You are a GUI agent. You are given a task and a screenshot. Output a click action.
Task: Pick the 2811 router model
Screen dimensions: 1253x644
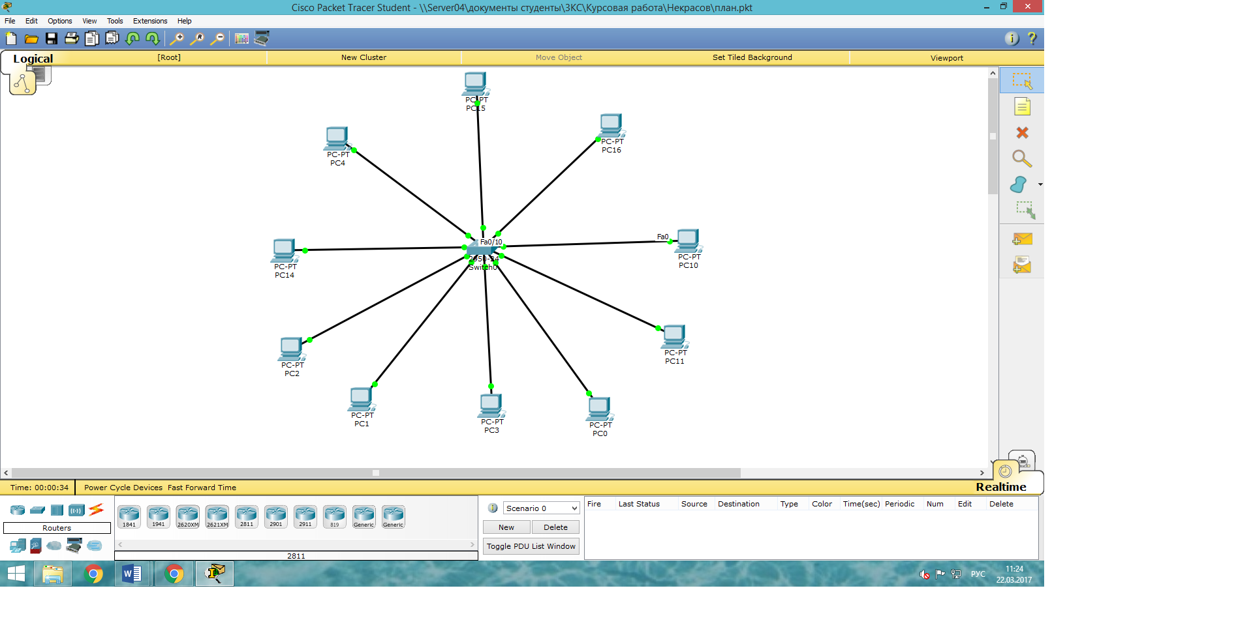pos(247,516)
